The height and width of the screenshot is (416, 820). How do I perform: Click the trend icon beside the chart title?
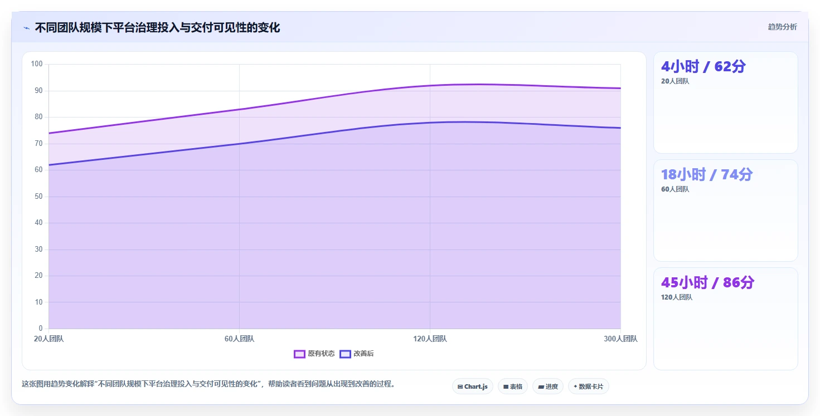pos(26,28)
